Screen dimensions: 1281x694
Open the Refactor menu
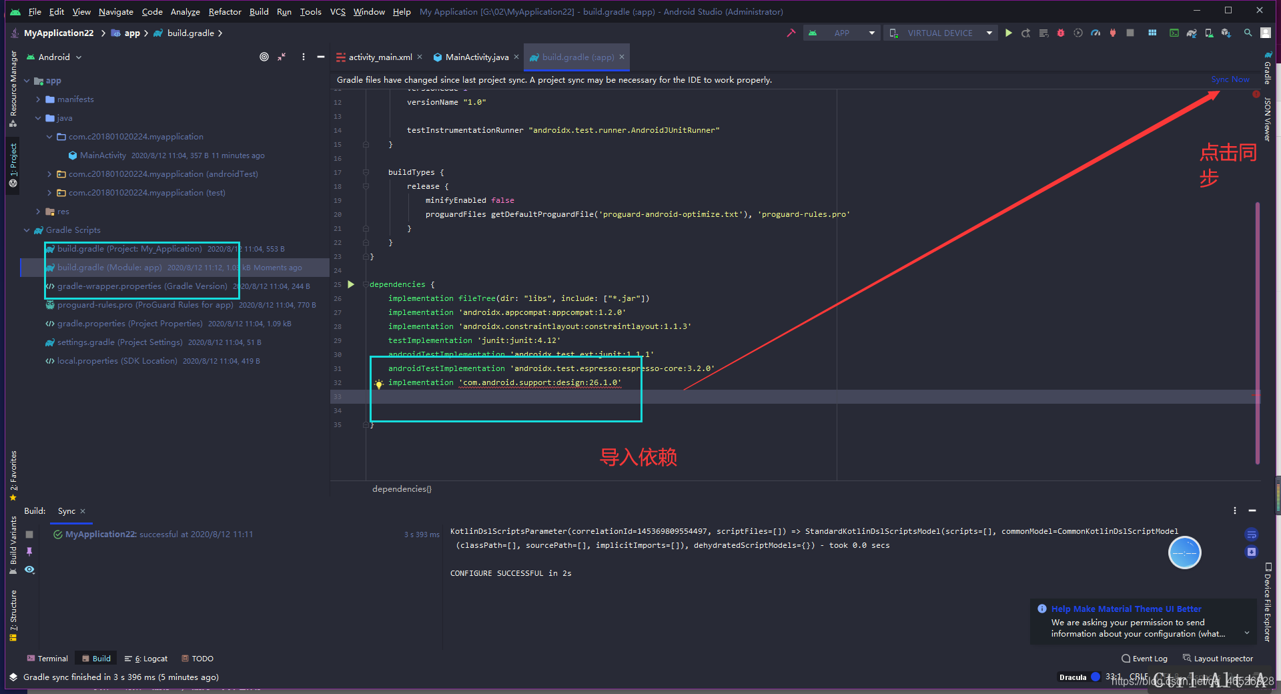pyautogui.click(x=225, y=11)
